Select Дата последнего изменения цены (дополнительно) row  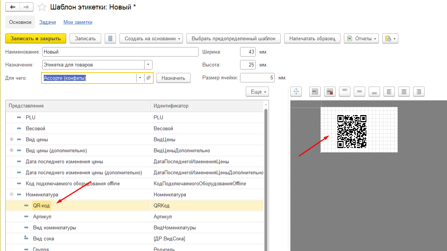click(x=134, y=172)
